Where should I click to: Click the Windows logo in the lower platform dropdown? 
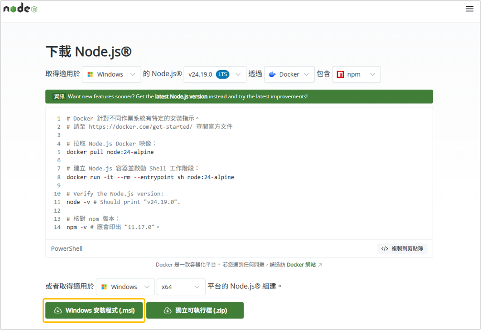(x=104, y=287)
